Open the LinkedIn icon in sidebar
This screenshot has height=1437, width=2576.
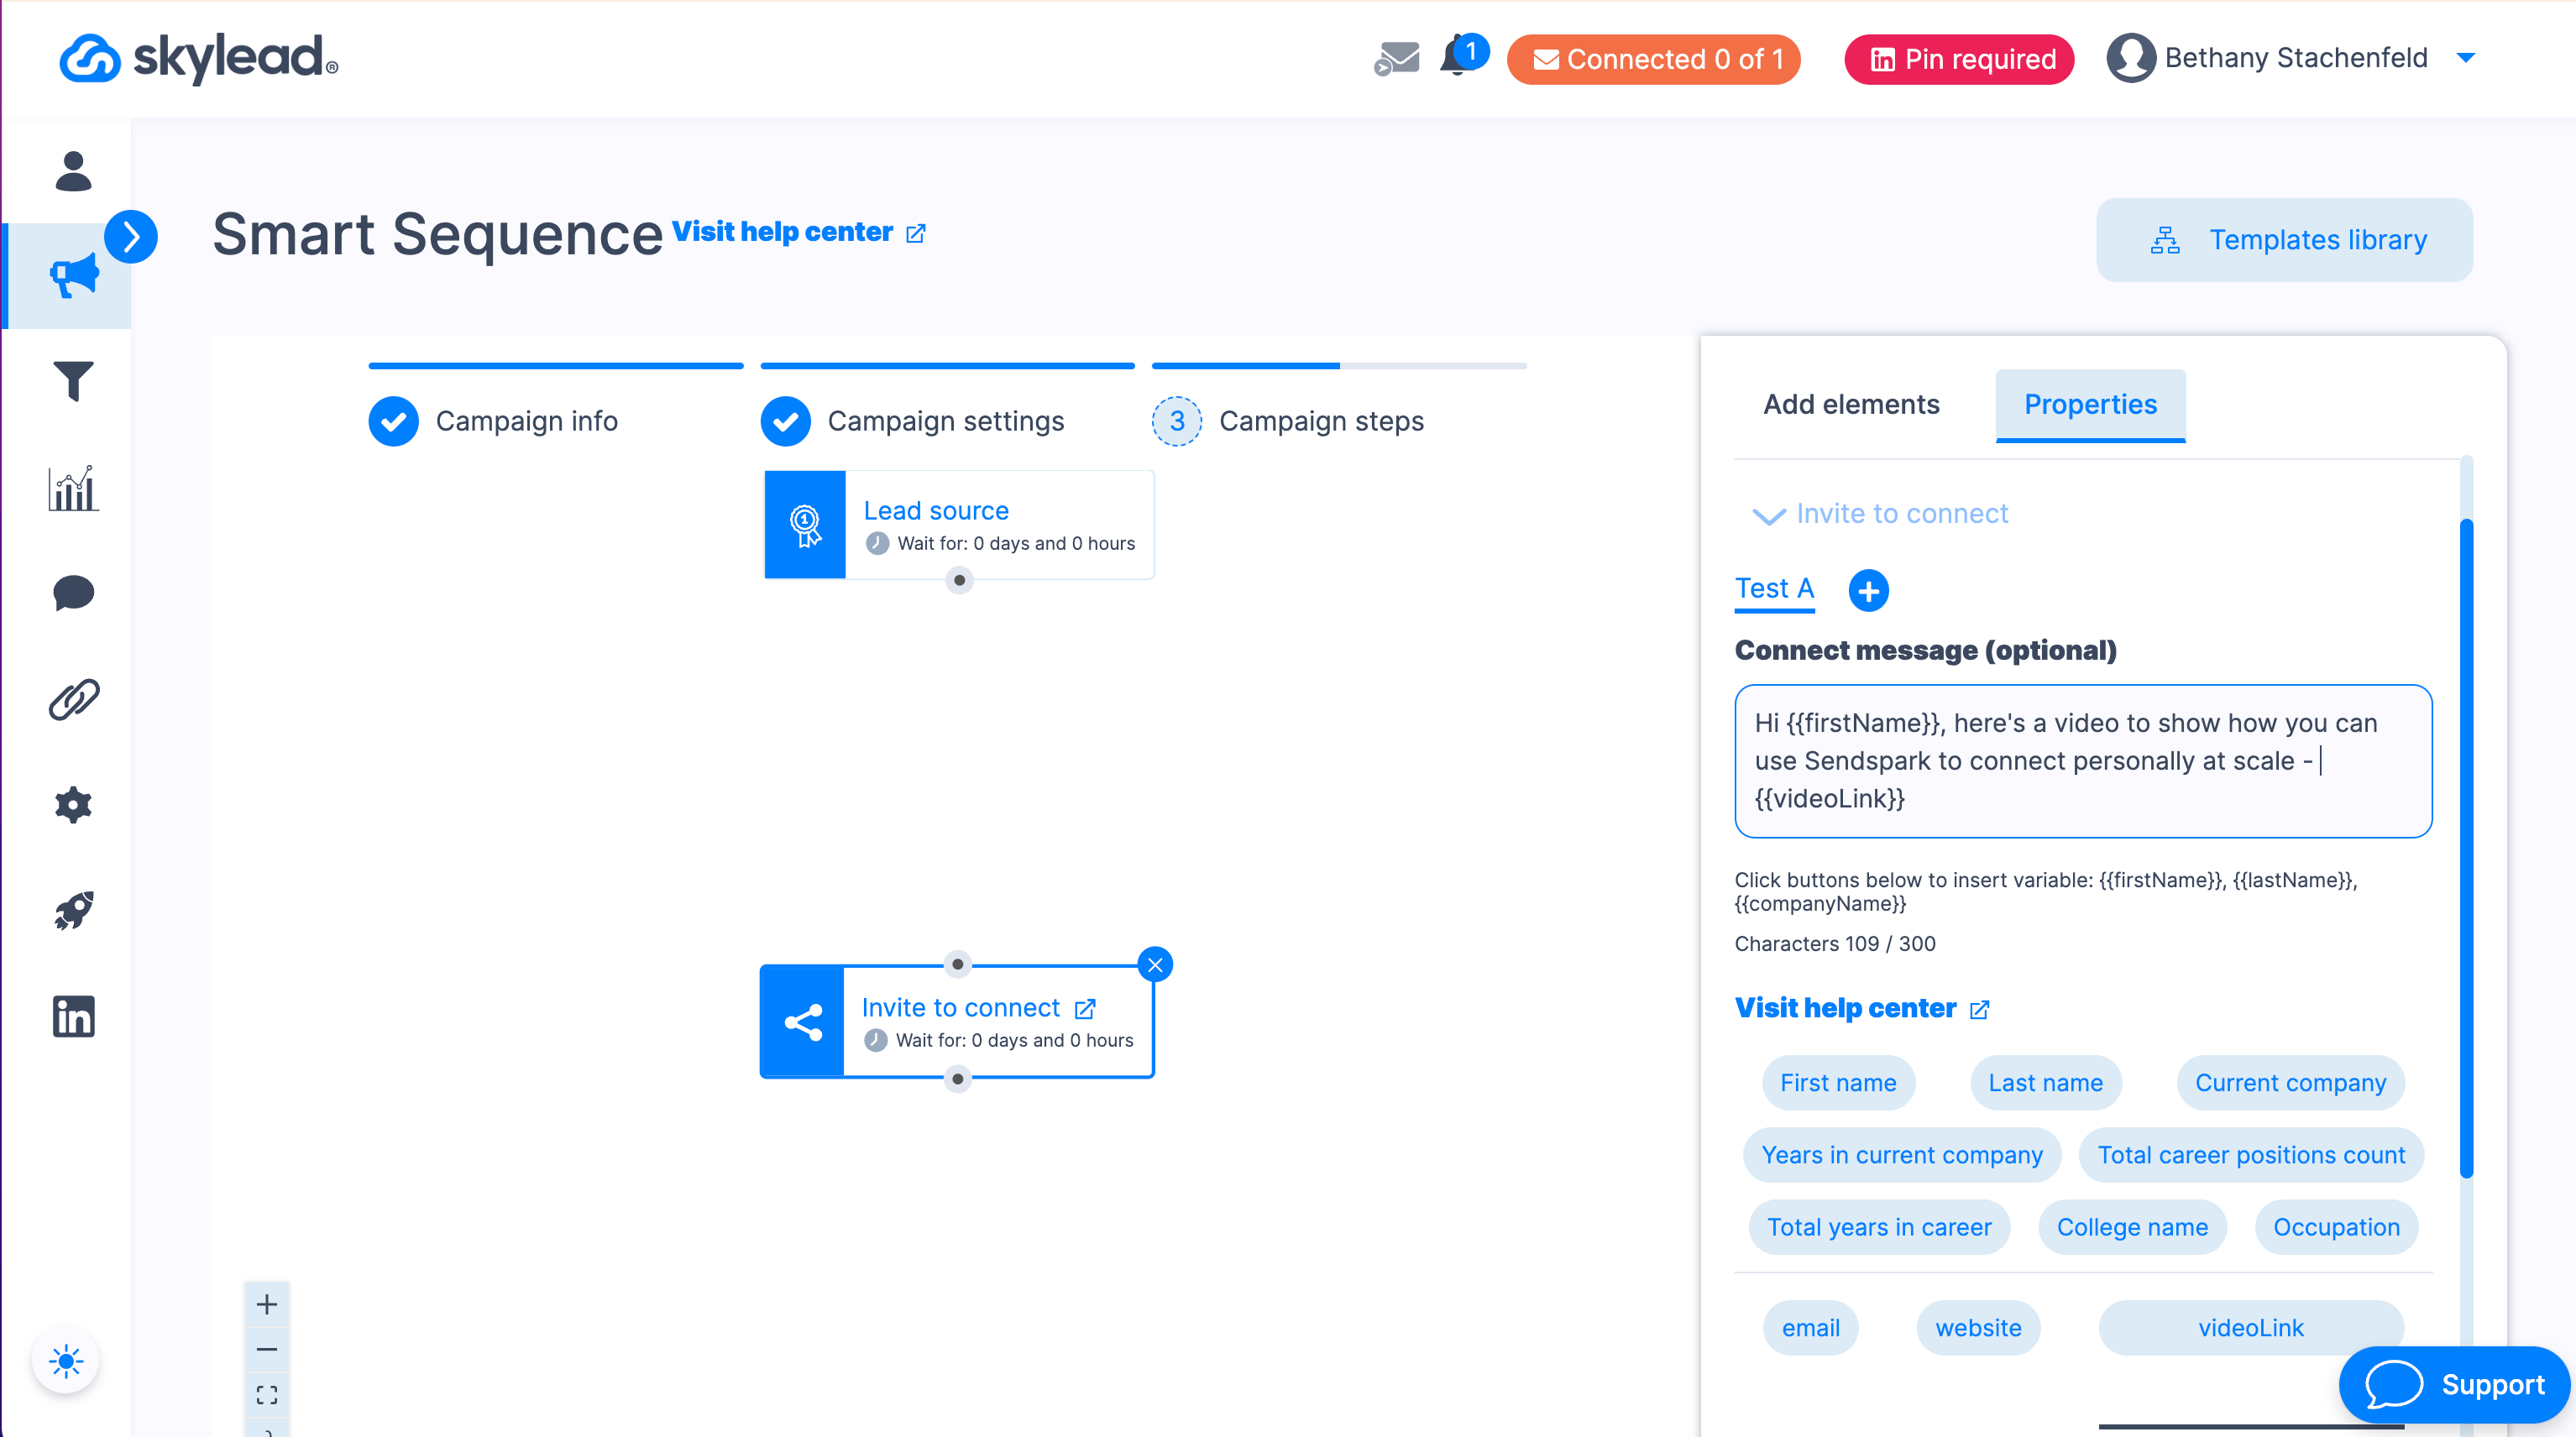tap(73, 1016)
